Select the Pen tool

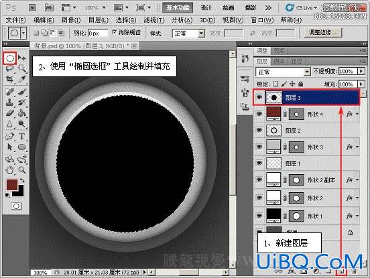coord(9,136)
